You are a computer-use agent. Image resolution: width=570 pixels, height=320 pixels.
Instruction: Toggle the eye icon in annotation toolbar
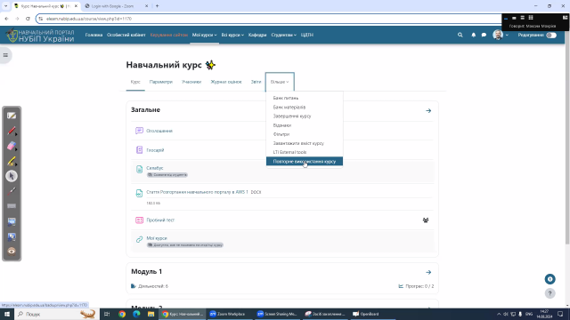click(12, 251)
